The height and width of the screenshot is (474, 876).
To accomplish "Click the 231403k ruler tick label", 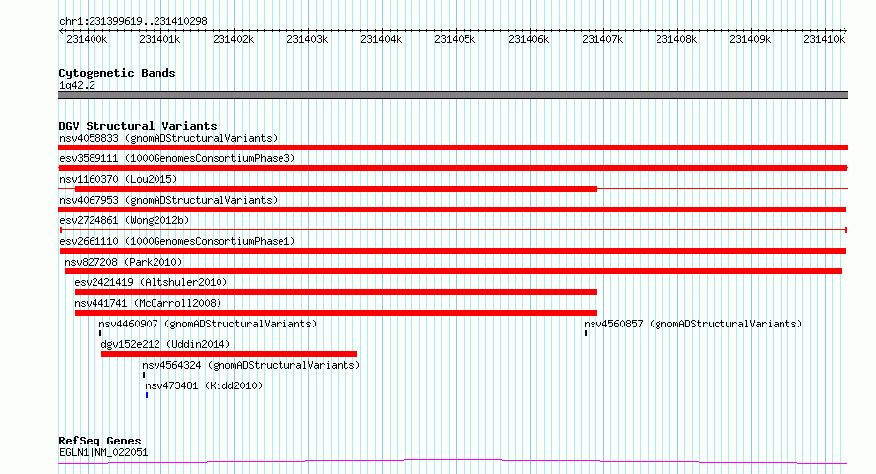I will (x=307, y=40).
